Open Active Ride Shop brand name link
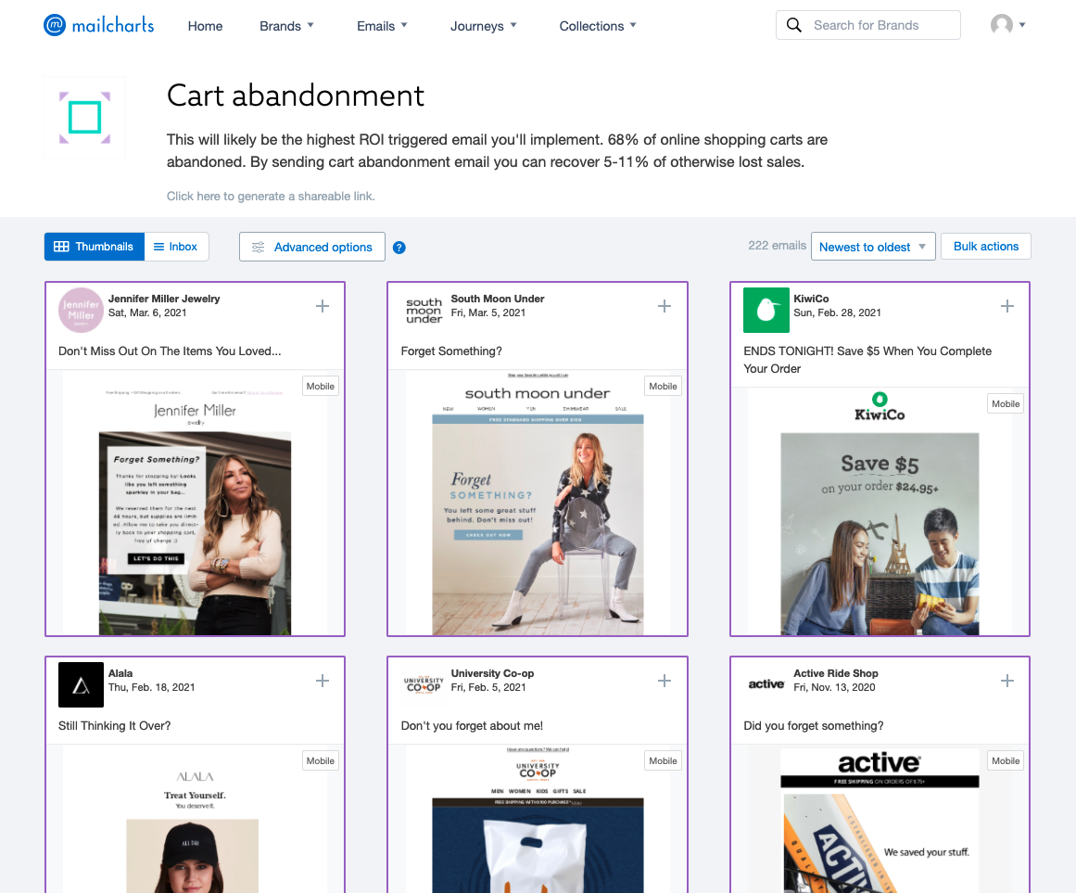Viewport: 1076px width, 893px height. 836,673
